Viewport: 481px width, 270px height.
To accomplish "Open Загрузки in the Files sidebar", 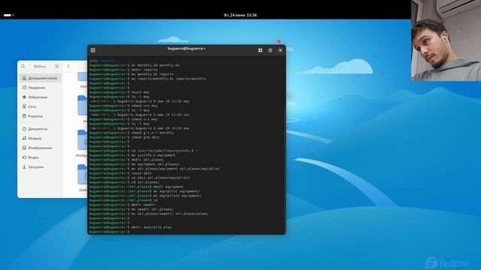I will tap(40, 166).
